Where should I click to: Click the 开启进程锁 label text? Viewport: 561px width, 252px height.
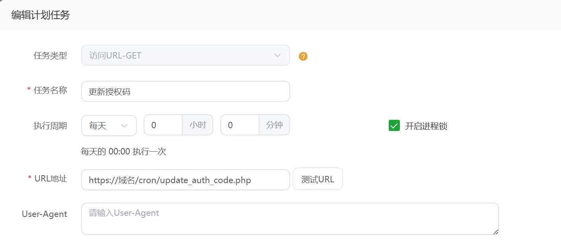[426, 126]
